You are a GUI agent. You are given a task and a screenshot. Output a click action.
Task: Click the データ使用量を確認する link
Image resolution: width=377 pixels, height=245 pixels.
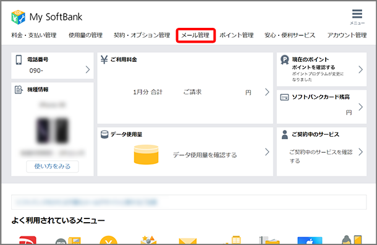point(205,155)
